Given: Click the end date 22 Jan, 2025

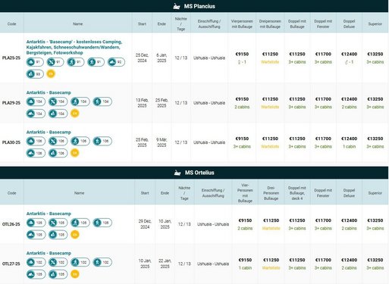Looking at the screenshot, I should click(x=165, y=264).
